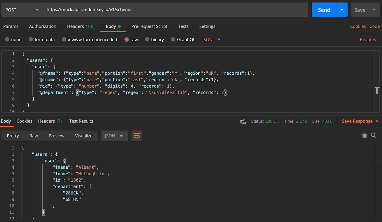This screenshot has height=222, width=382.
Task: Open the Params tab
Action: click(11, 26)
